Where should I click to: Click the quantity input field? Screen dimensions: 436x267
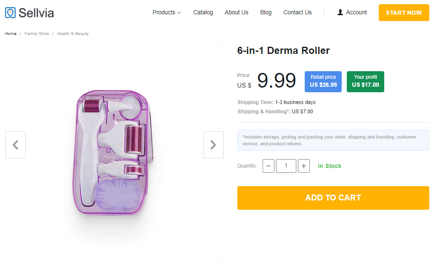coord(286,166)
